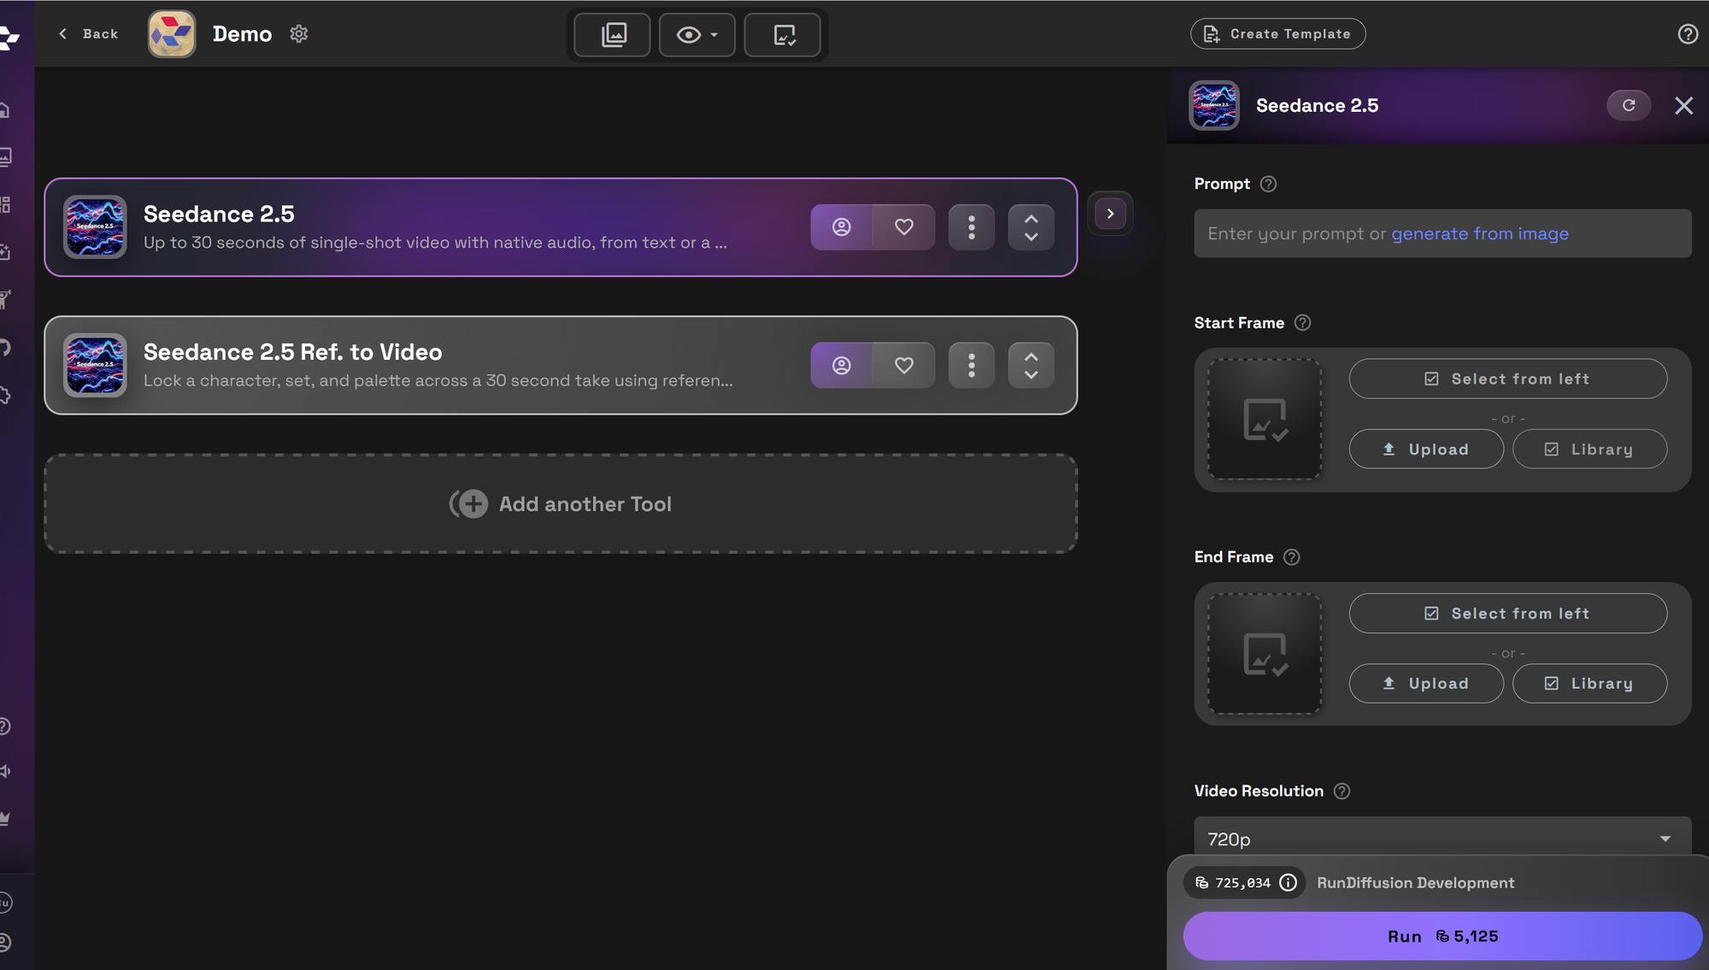Click the Seedance 2.5 Ref. to Video thumbnail
This screenshot has height=970, width=1709.
click(95, 366)
